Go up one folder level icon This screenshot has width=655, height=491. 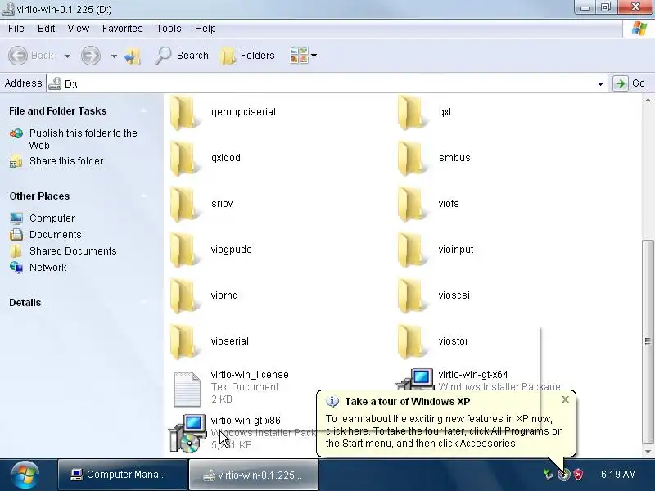pyautogui.click(x=133, y=56)
